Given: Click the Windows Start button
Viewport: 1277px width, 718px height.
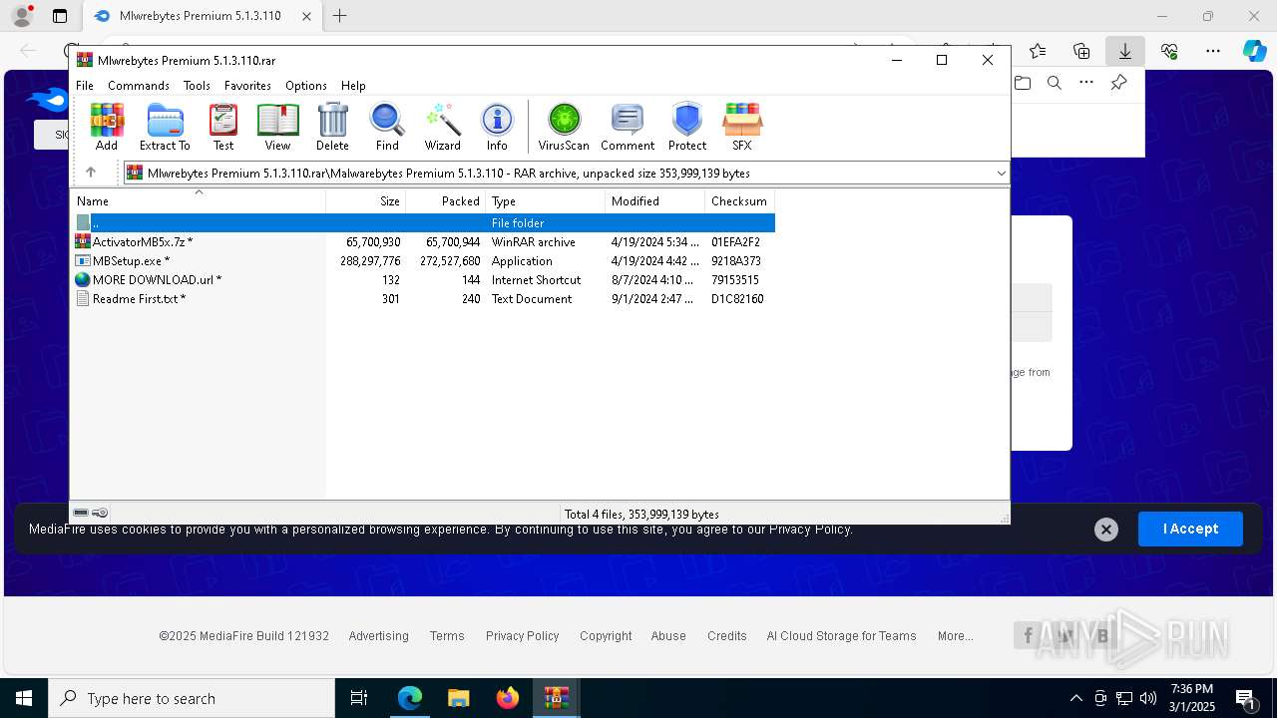Looking at the screenshot, I should 24,698.
